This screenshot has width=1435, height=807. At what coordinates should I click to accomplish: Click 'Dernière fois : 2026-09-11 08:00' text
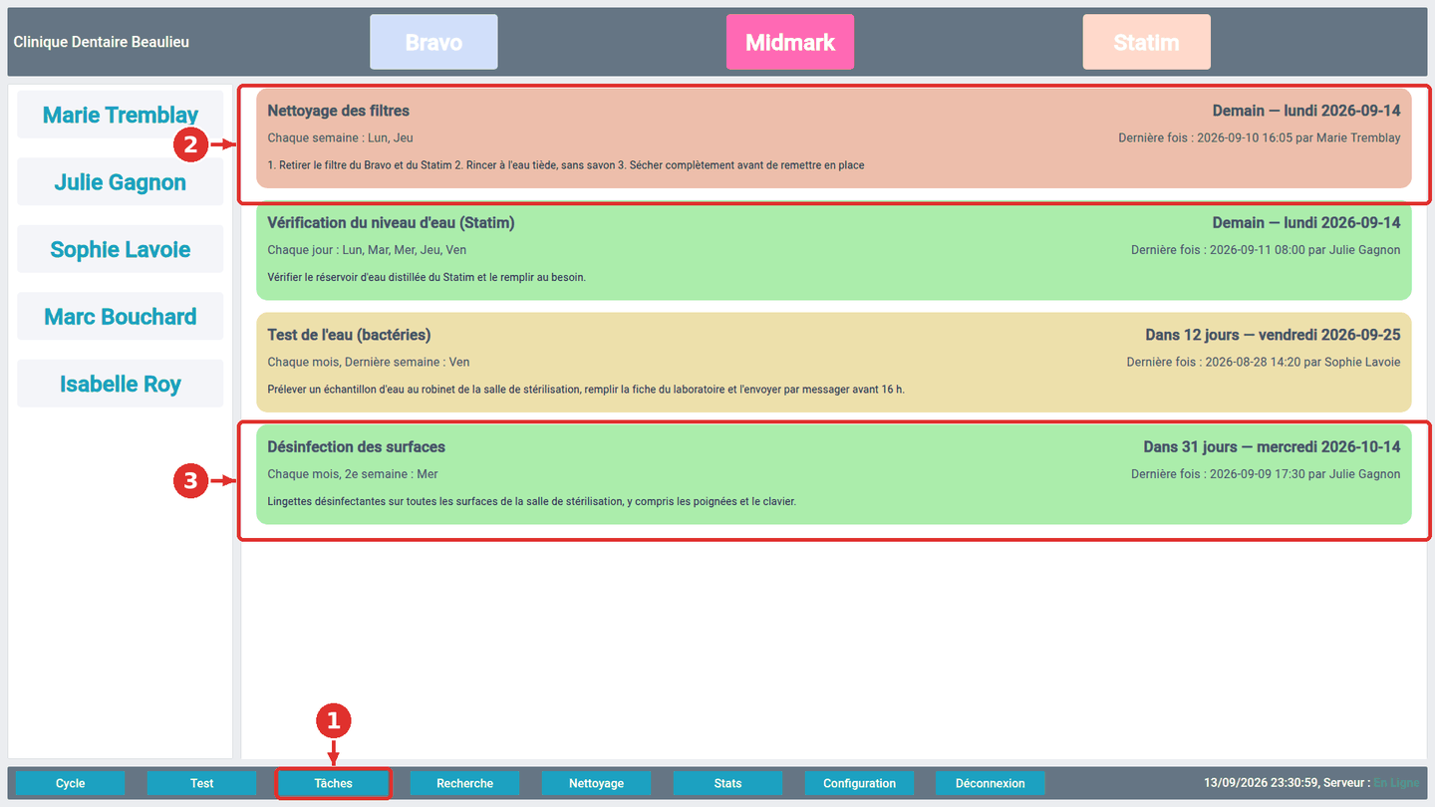point(1266,250)
